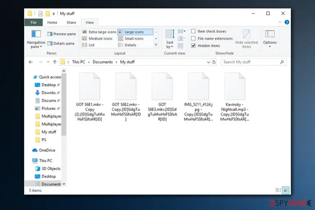
Task: Click navigation pane scroll down arrow
Action: 64,184
